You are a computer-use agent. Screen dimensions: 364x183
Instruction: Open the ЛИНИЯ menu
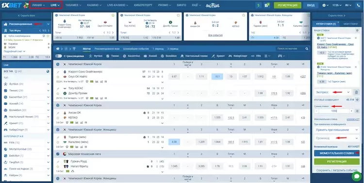tap(38, 5)
